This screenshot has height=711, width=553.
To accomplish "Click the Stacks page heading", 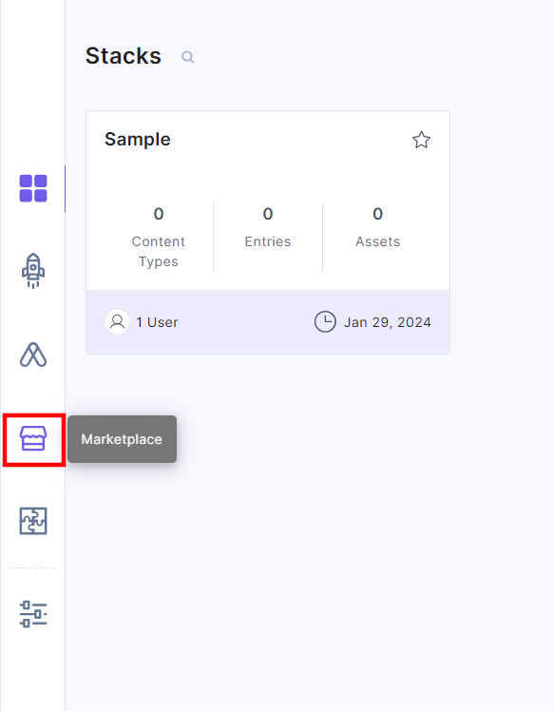I will [124, 56].
